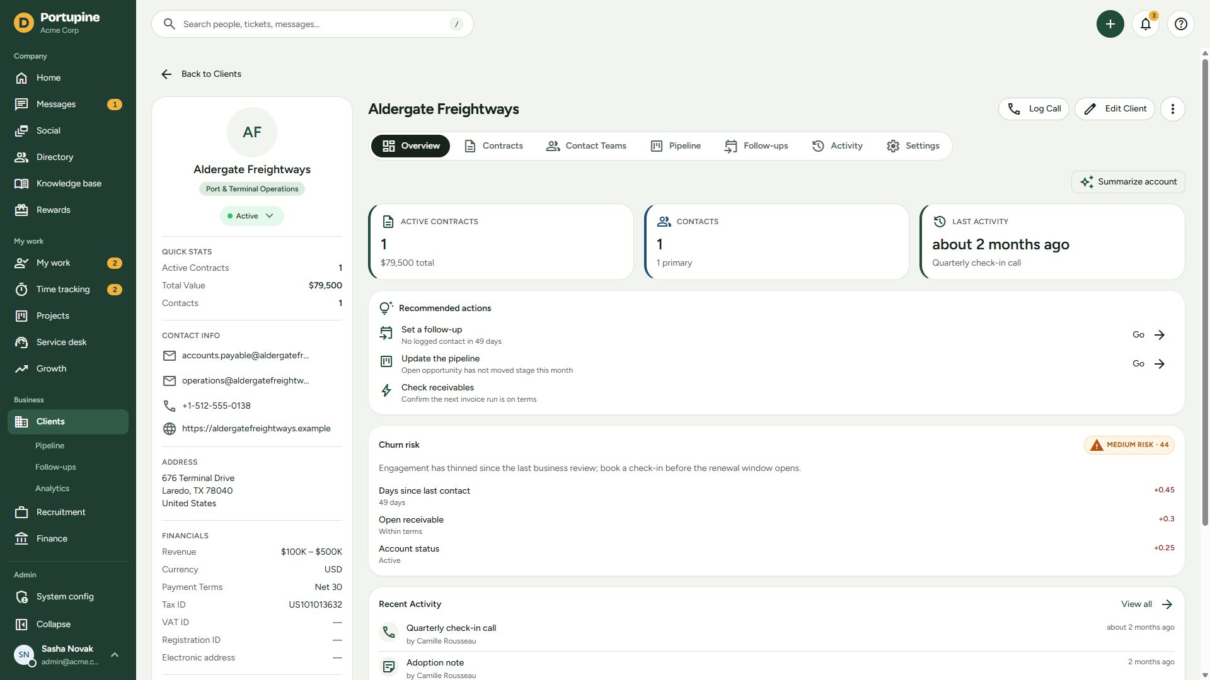Click the Quarterly check-in call activity entry
Screen dimensions: 1210x680
point(776,634)
